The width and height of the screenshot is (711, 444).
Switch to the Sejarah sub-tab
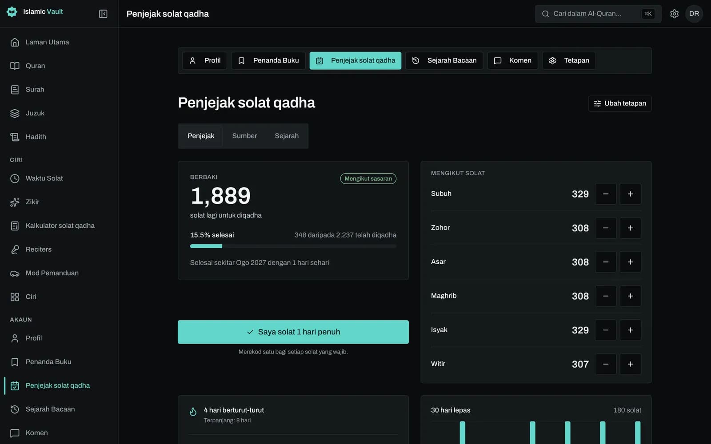click(287, 136)
